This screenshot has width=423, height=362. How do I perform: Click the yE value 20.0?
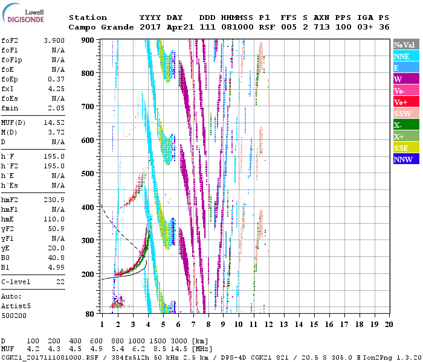click(x=56, y=249)
